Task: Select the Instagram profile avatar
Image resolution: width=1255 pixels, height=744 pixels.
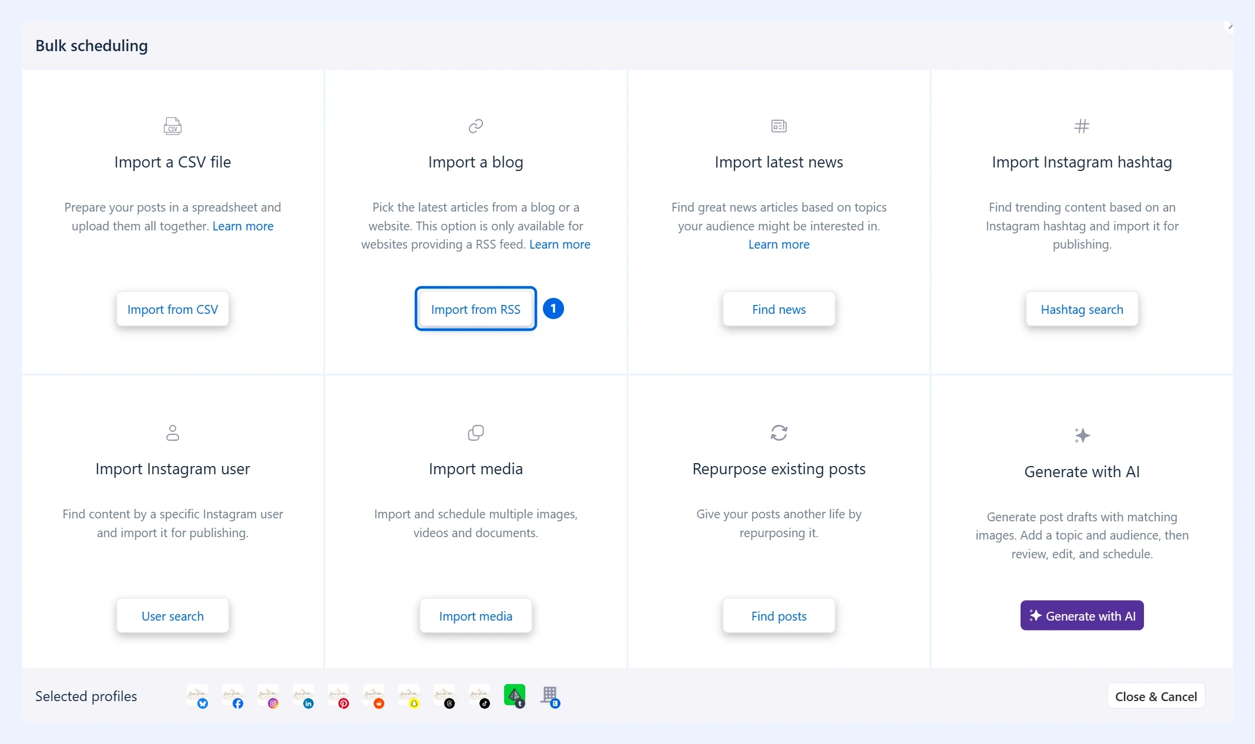Action: pos(268,696)
